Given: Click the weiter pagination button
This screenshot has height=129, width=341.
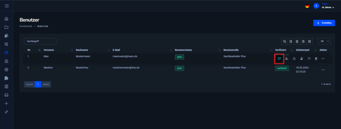Looking at the screenshot, I should (x=46, y=84).
